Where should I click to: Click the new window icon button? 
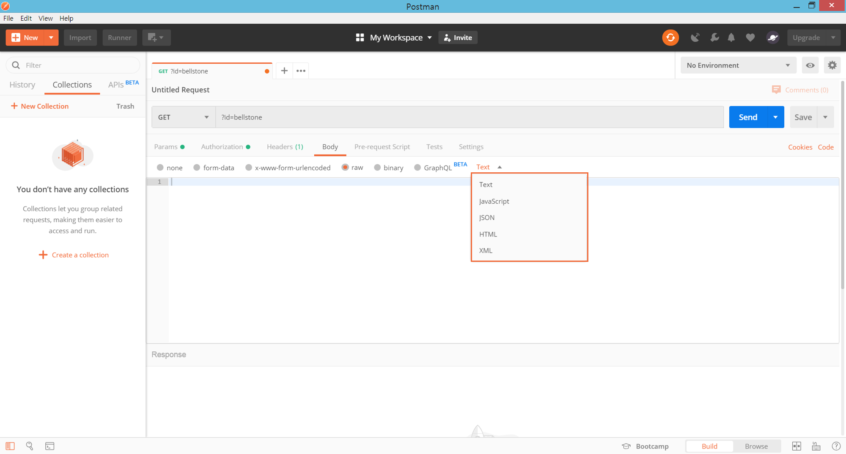tap(156, 38)
